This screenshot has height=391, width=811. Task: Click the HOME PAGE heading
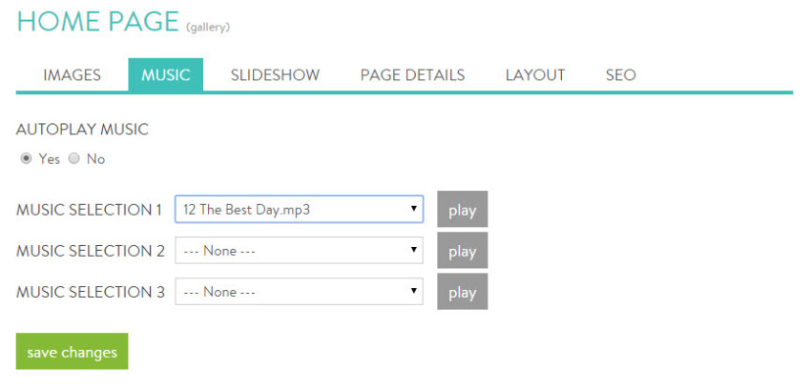pos(98,22)
